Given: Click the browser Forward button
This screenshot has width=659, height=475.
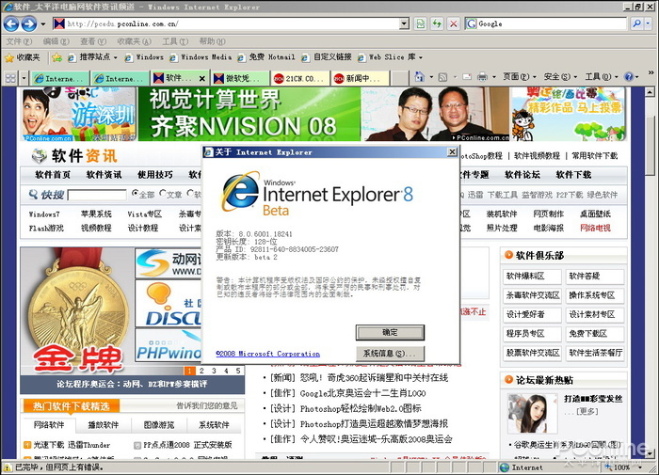Looking at the screenshot, I should click(x=29, y=24).
